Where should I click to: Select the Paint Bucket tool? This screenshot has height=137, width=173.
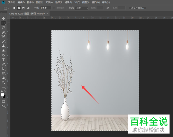(3, 55)
